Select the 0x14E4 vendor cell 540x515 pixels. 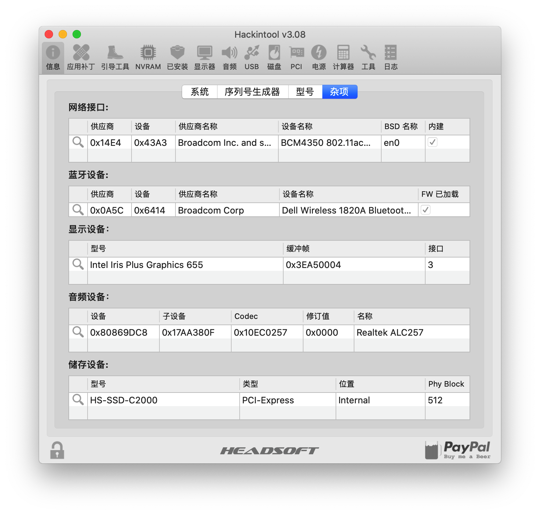[109, 142]
